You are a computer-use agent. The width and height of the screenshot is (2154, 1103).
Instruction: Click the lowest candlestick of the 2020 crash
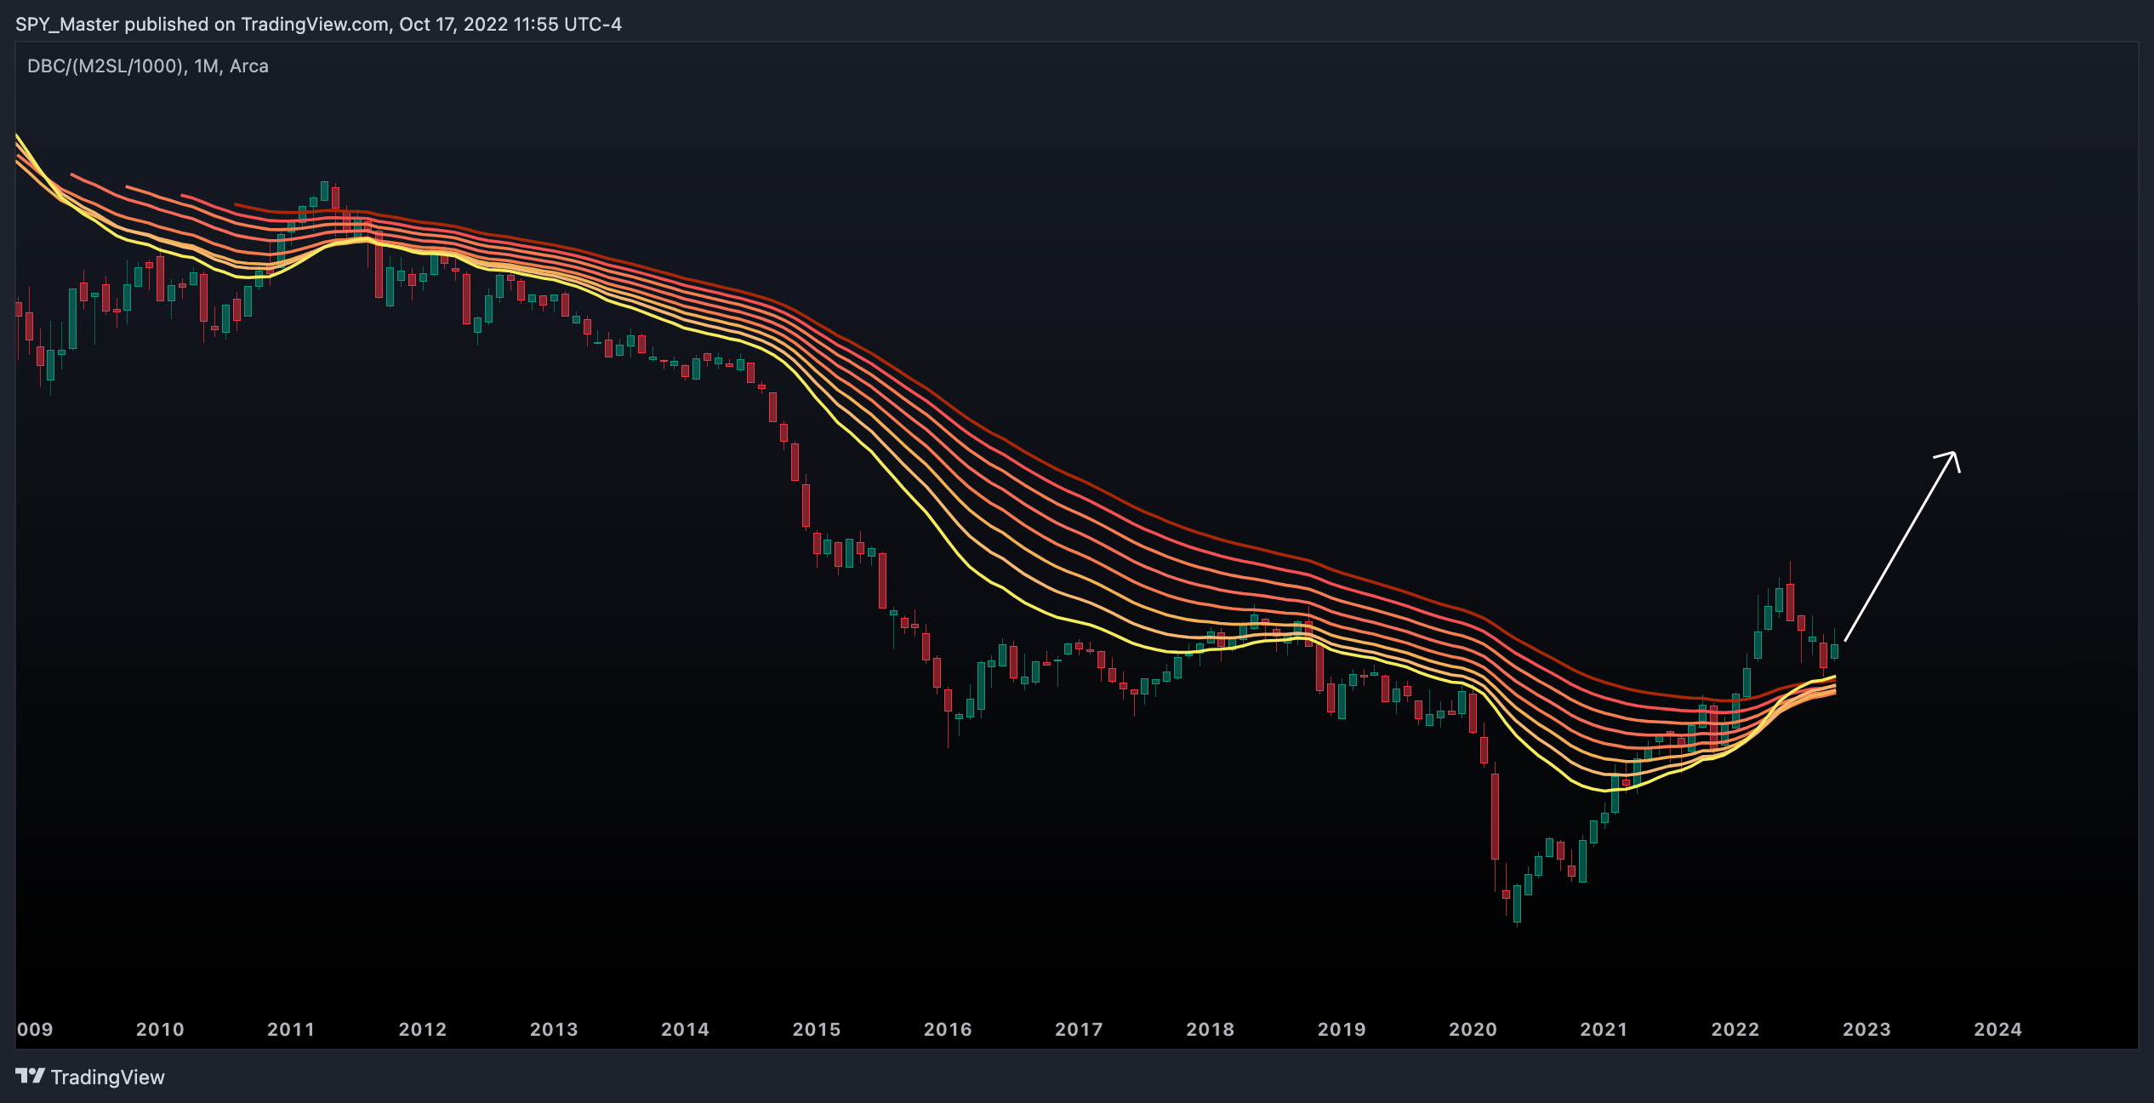[x=1517, y=904]
